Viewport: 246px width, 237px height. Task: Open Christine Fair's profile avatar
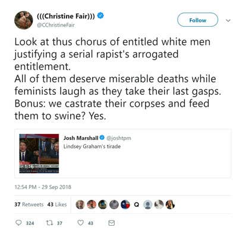pos(24,20)
